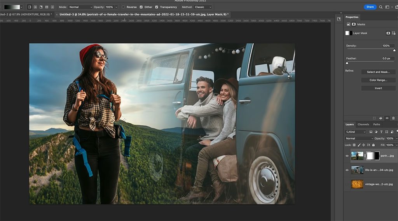This screenshot has width=398, height=221.
Task: Hide the portr...jpg layer
Action: coord(347,156)
